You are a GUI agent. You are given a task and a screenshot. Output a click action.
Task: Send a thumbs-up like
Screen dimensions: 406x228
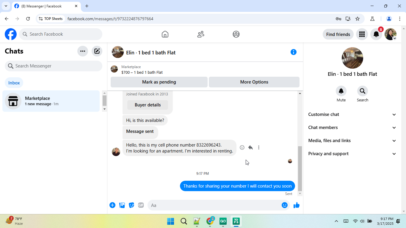click(x=297, y=205)
